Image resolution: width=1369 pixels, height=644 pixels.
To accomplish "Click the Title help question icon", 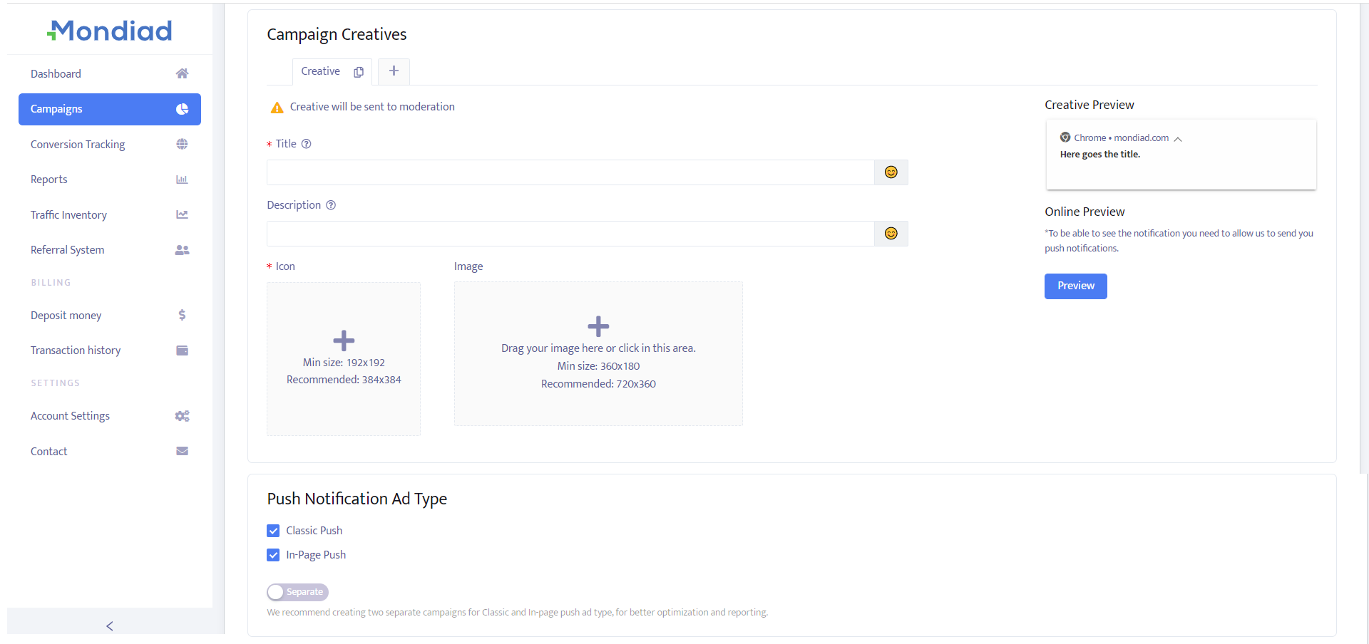I will click(307, 144).
